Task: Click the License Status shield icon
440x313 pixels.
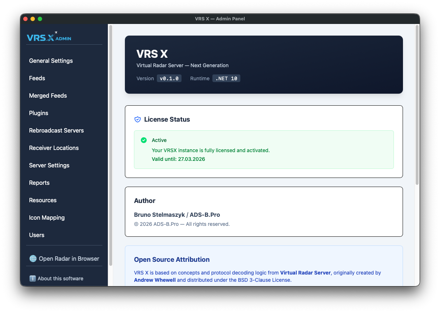Action: 138,119
